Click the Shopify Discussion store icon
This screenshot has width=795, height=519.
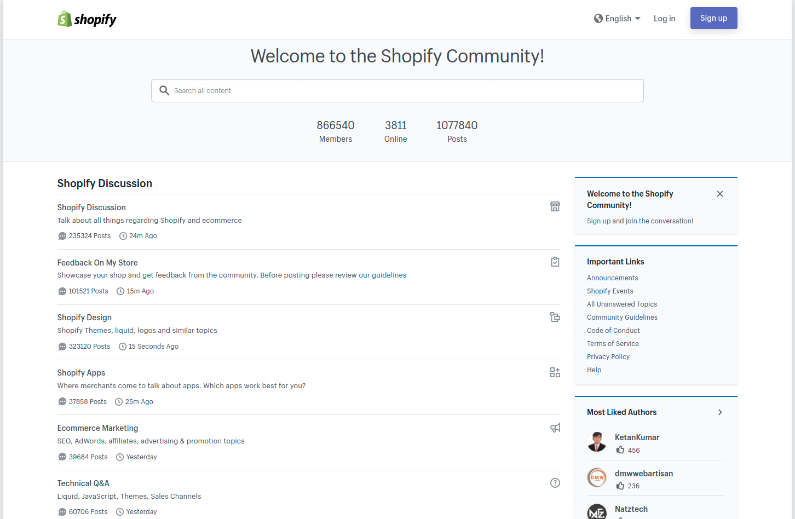[555, 206]
